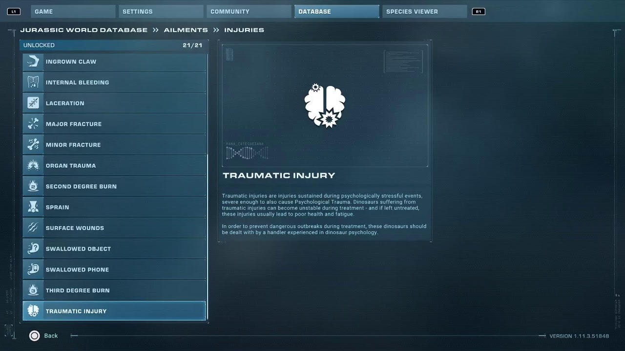Click the Sprain icon
This screenshot has height=351, width=625.
pyautogui.click(x=33, y=207)
